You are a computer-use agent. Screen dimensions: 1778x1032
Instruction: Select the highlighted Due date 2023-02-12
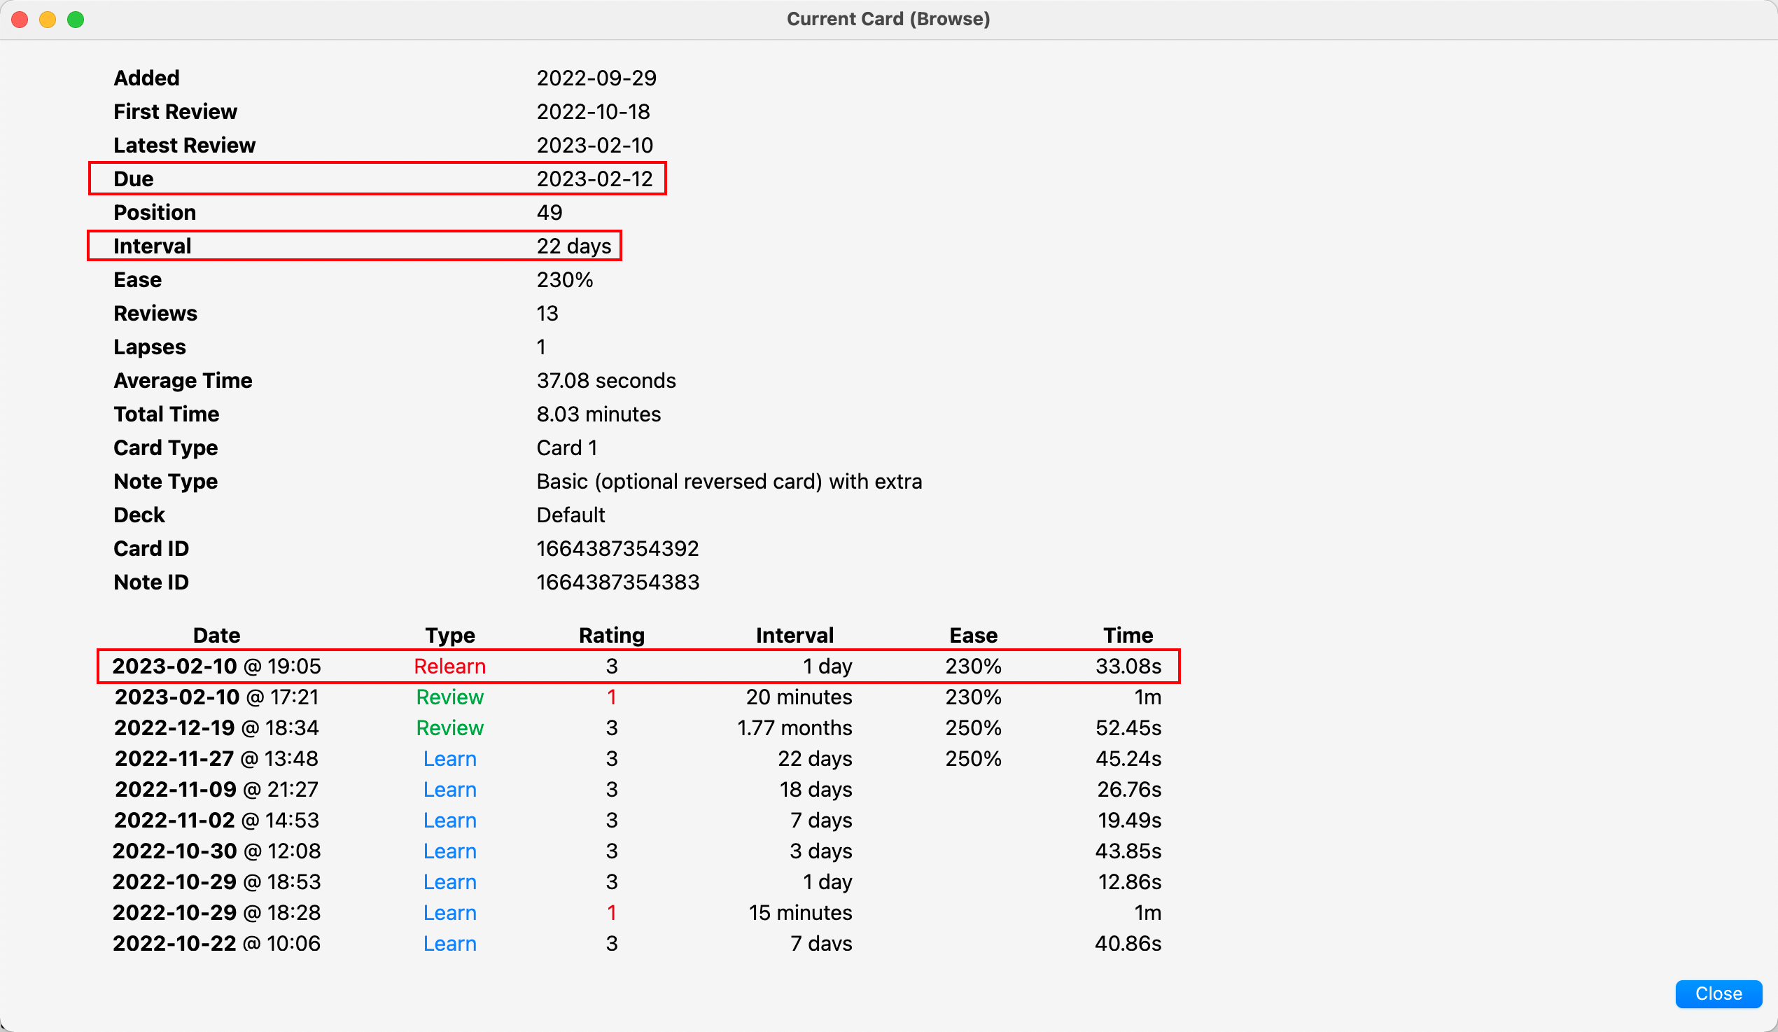(595, 179)
